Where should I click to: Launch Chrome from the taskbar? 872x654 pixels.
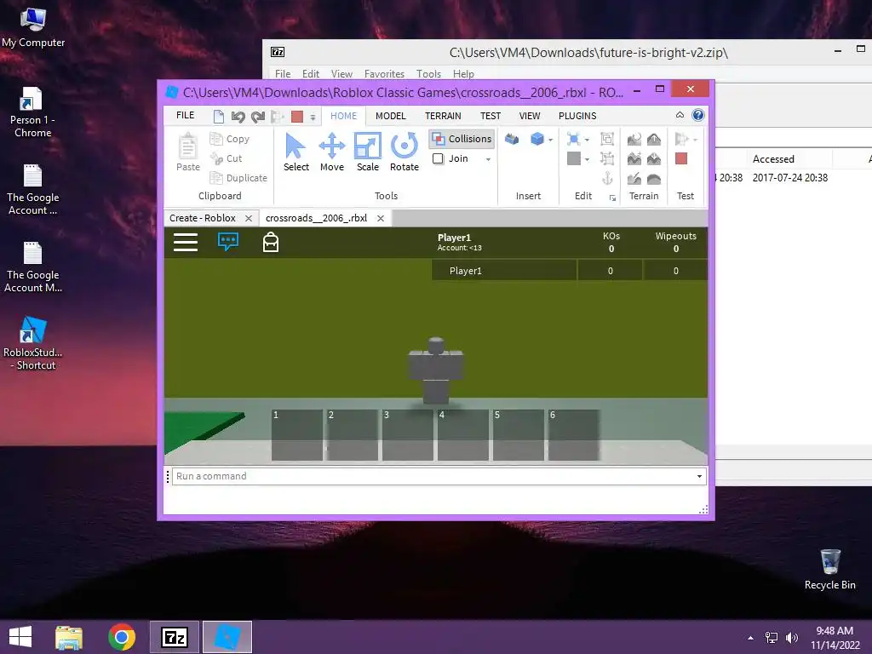pos(122,637)
